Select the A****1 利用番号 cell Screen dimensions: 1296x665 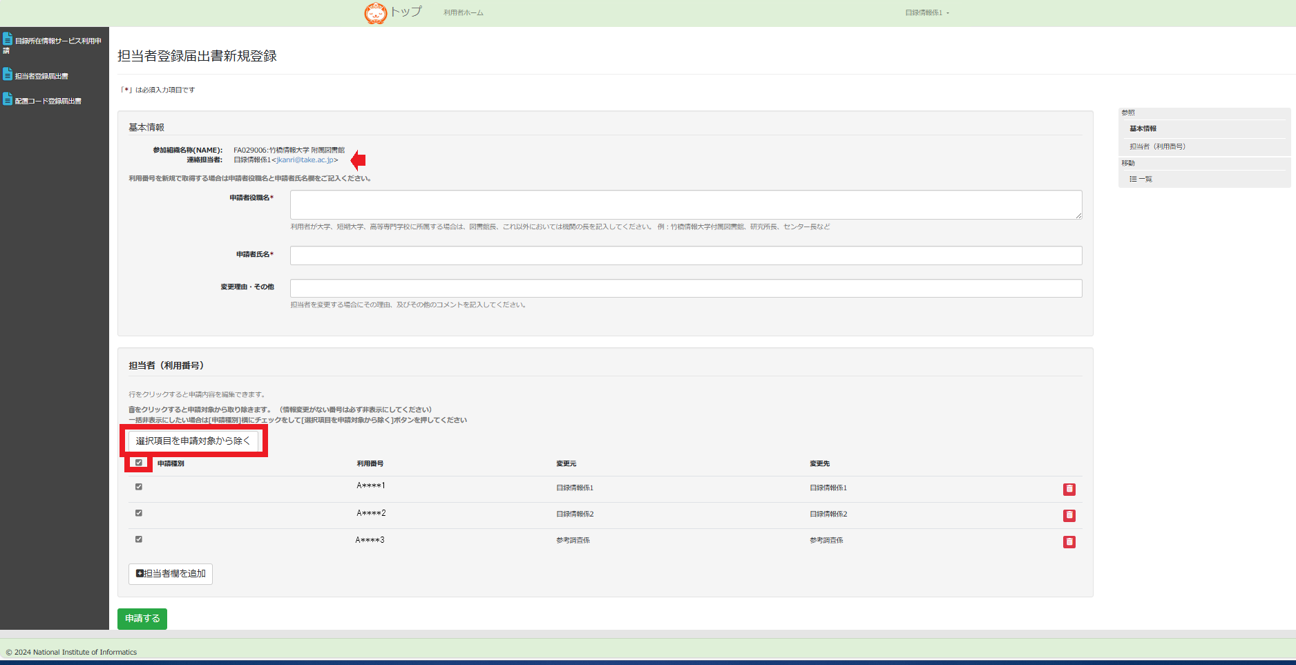(x=371, y=485)
